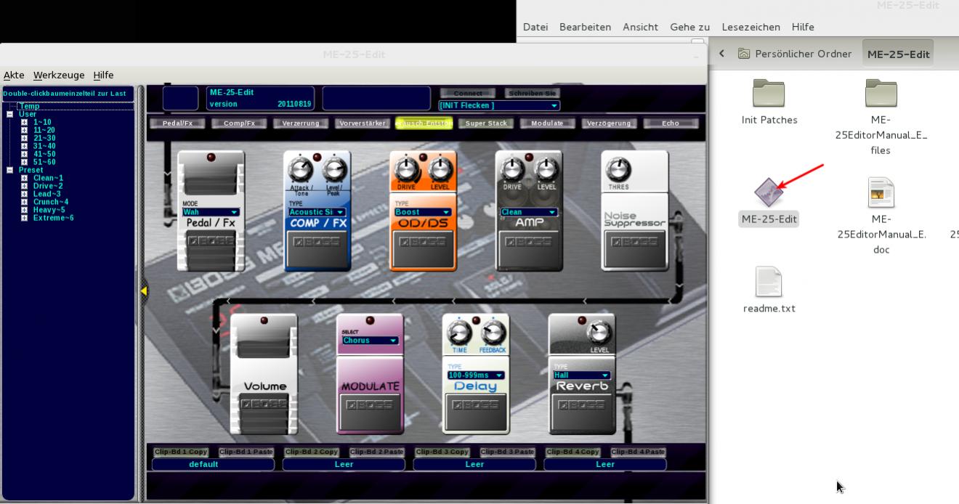
Task: Expand the 1~10 user bank
Action: pyautogui.click(x=24, y=122)
